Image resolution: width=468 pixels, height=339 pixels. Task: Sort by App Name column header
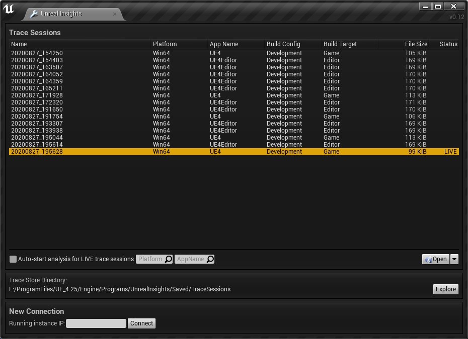236,44
